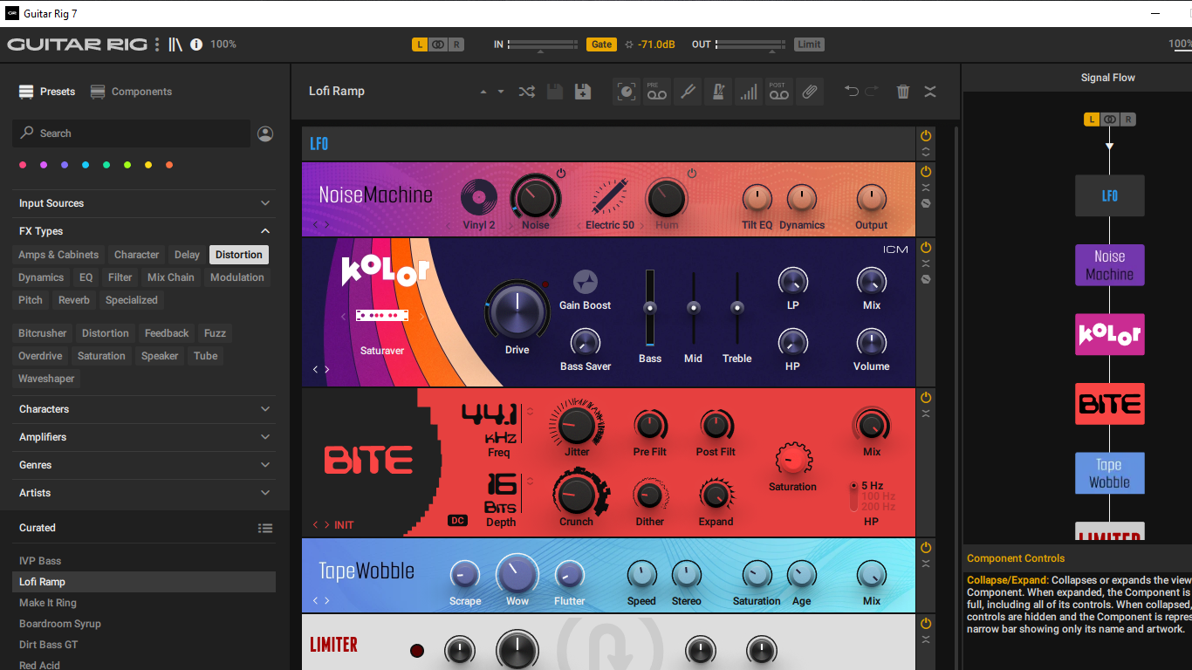Image resolution: width=1192 pixels, height=670 pixels.
Task: Select the Make It Ring preset
Action: click(x=48, y=603)
